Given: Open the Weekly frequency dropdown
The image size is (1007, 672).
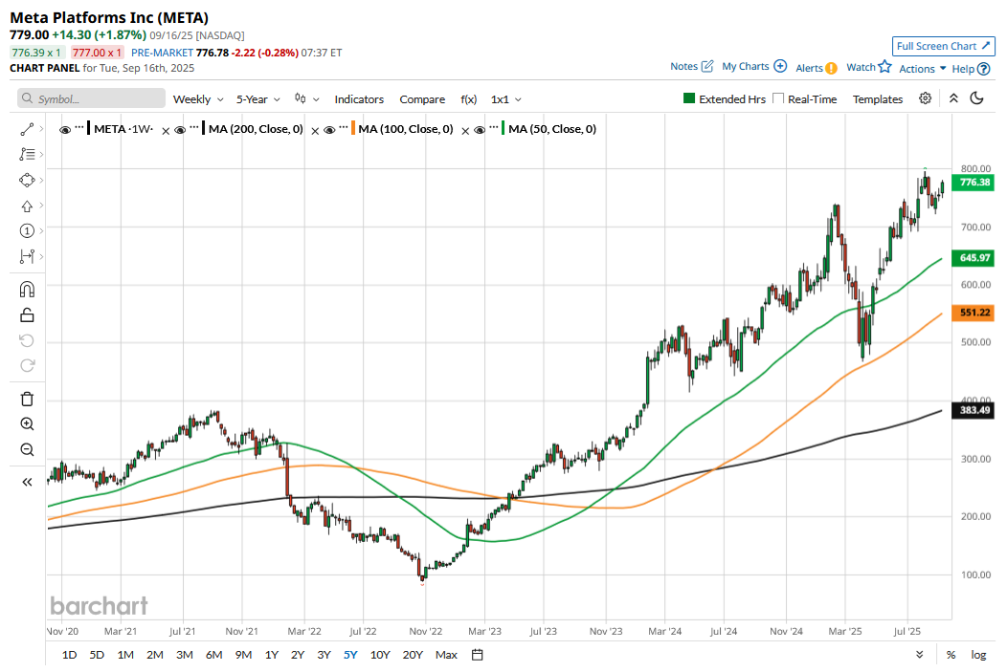Looking at the screenshot, I should [198, 99].
